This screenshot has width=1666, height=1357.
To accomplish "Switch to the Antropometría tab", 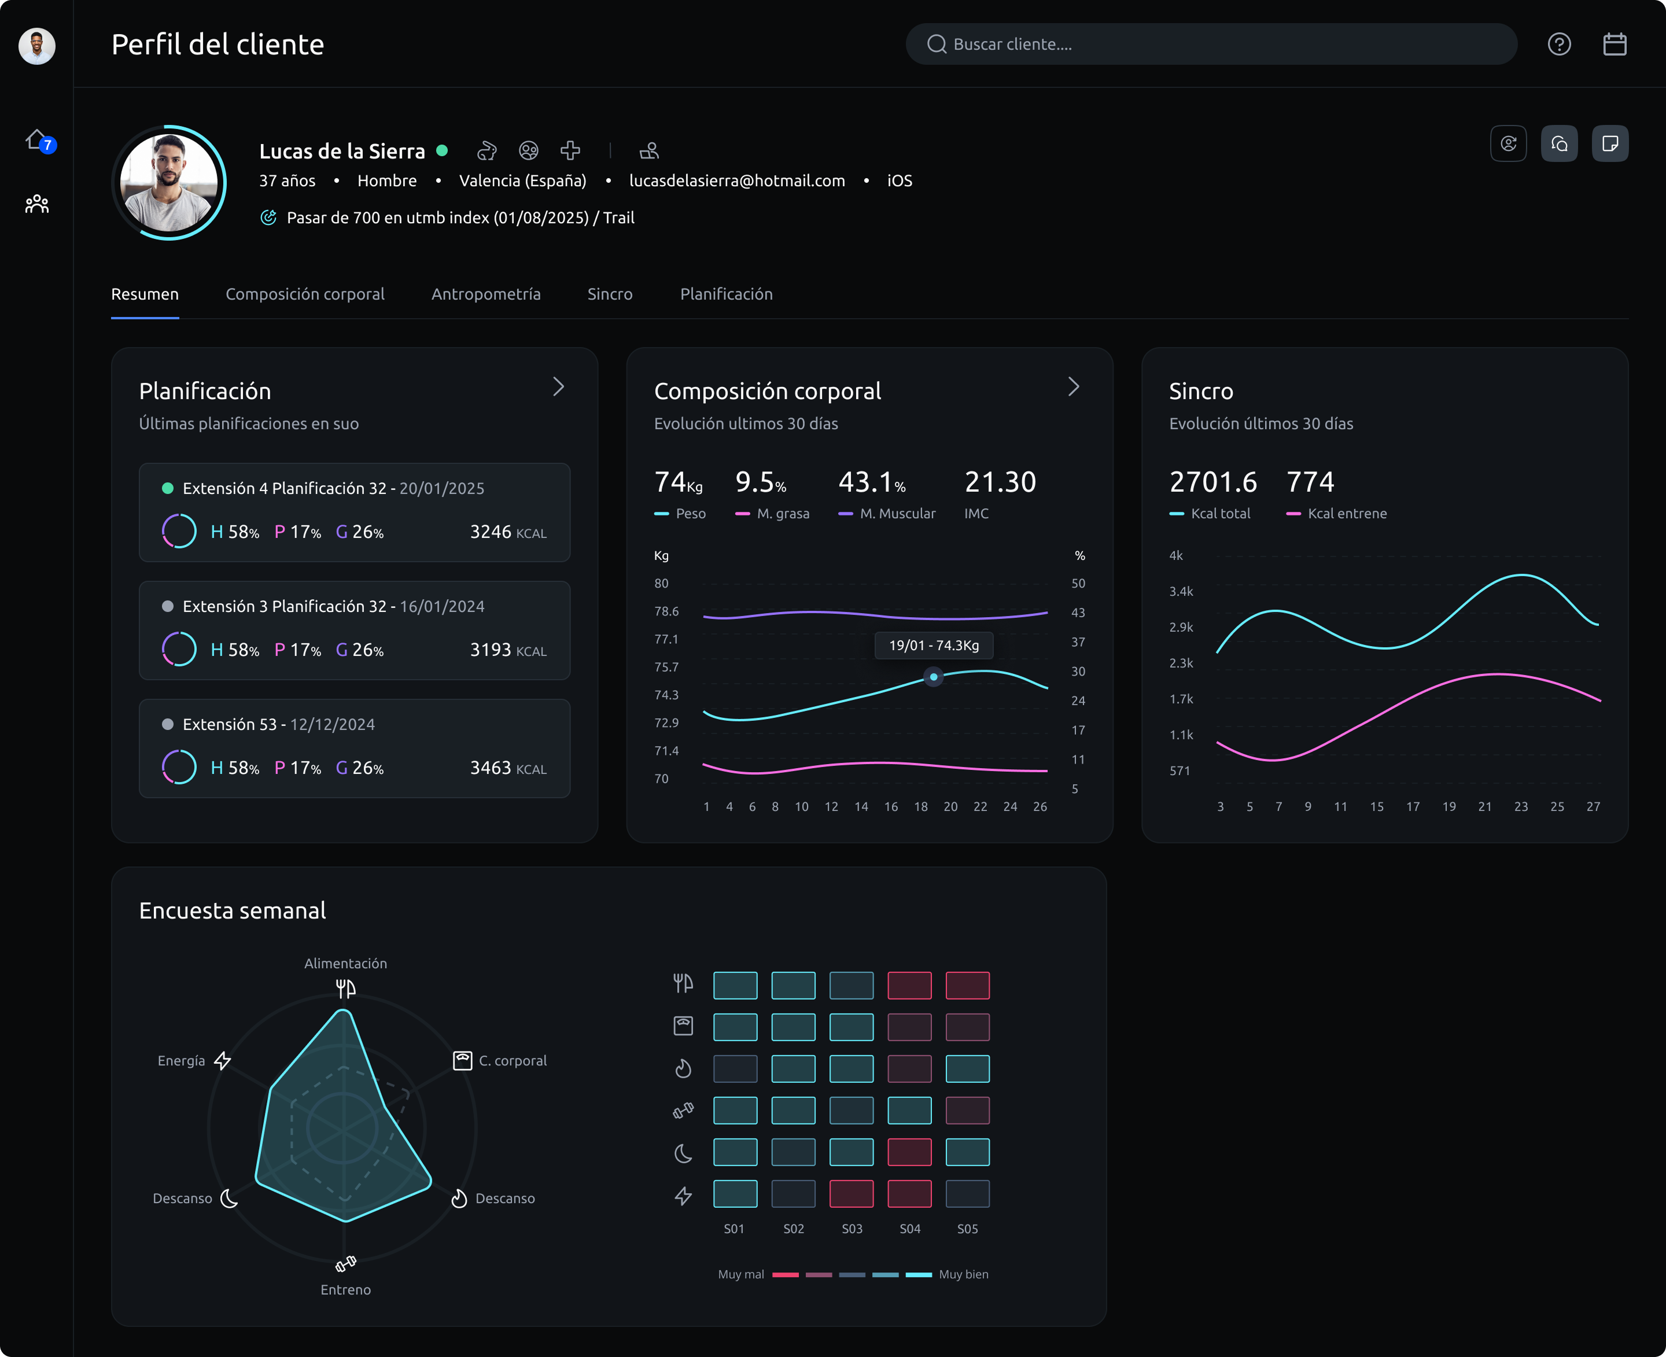I will tap(485, 294).
